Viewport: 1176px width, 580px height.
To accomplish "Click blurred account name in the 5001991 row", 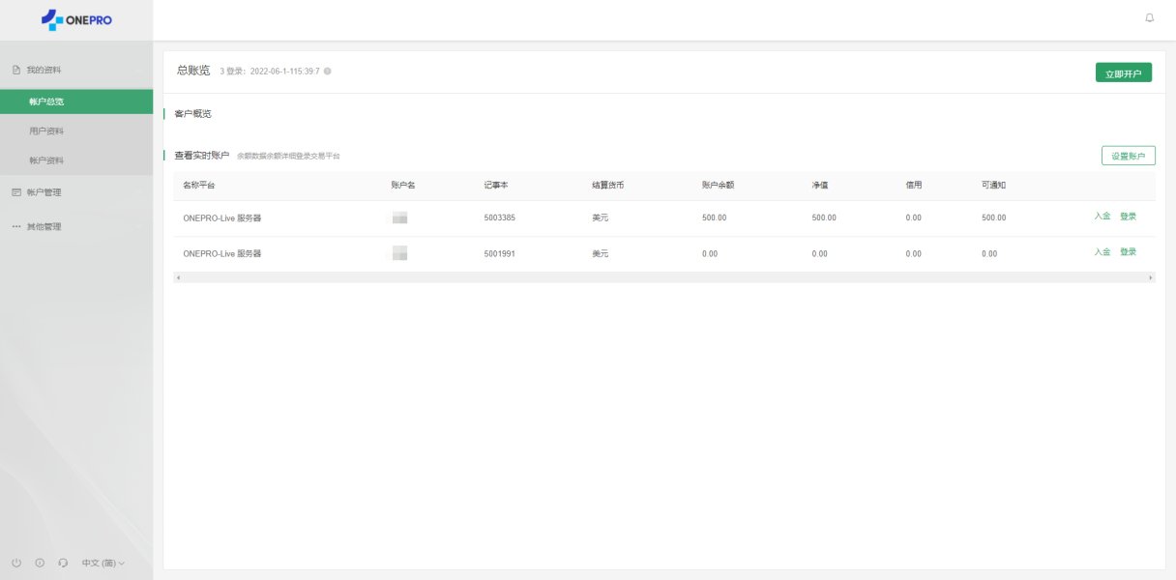I will coord(399,254).
